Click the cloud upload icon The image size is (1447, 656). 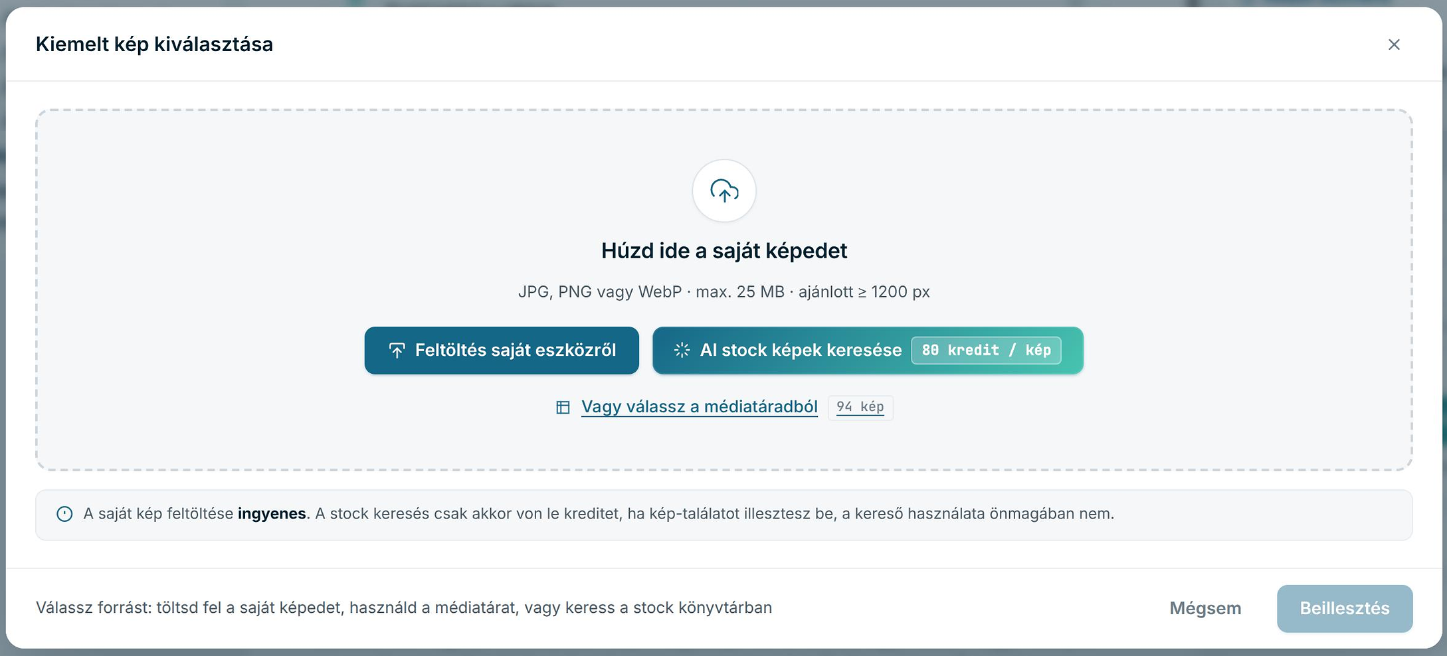(x=724, y=191)
